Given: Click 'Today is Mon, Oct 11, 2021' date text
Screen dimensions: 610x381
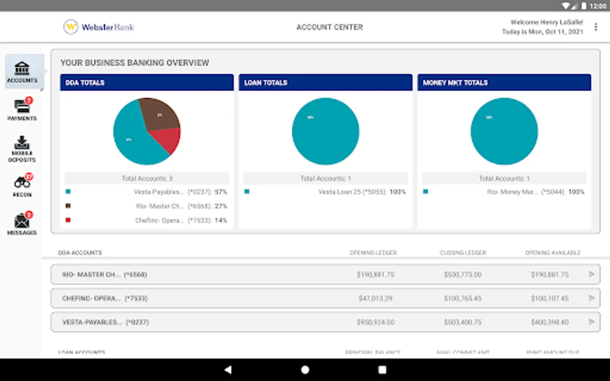Looking at the screenshot, I should 543,32.
